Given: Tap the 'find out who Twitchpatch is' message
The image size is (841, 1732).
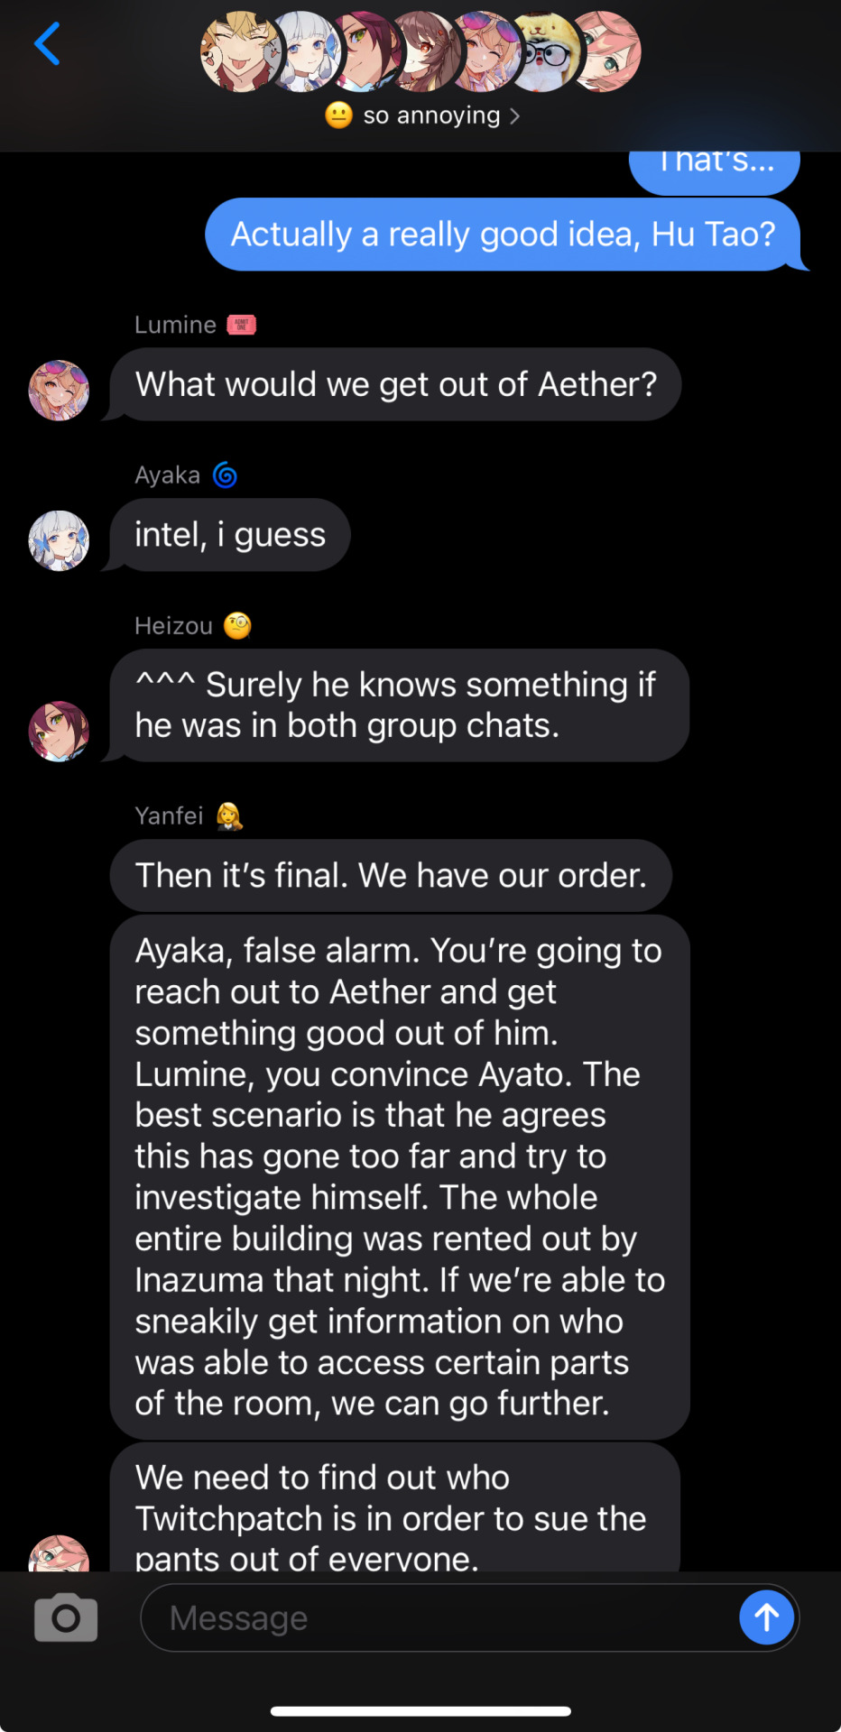Looking at the screenshot, I should click(394, 1508).
